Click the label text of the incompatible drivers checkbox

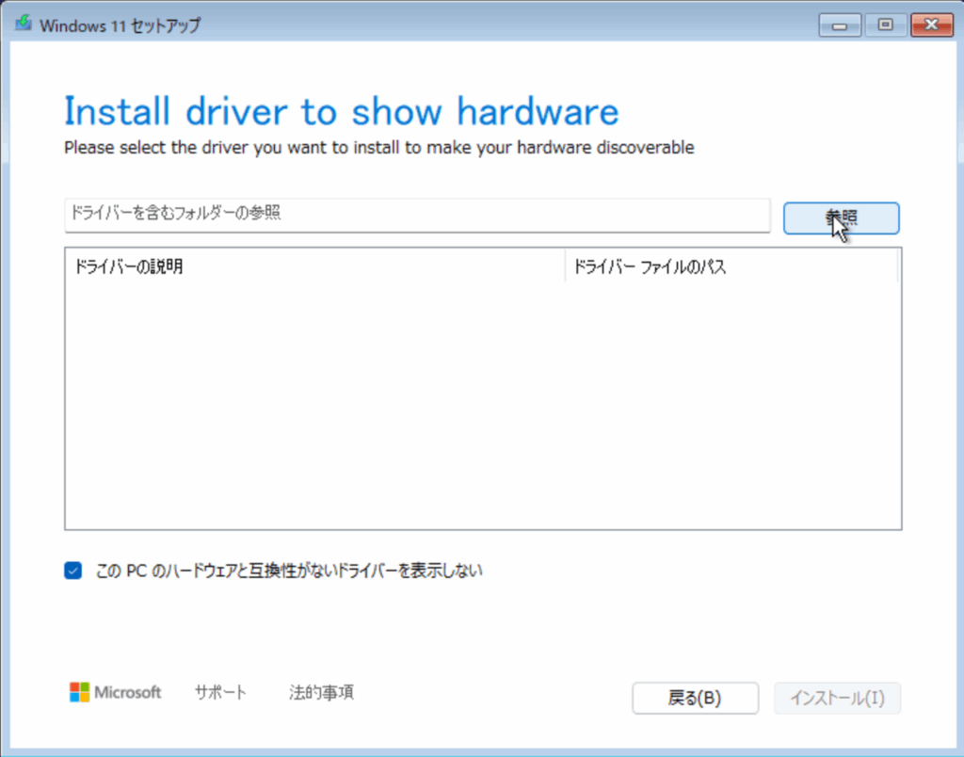click(289, 571)
